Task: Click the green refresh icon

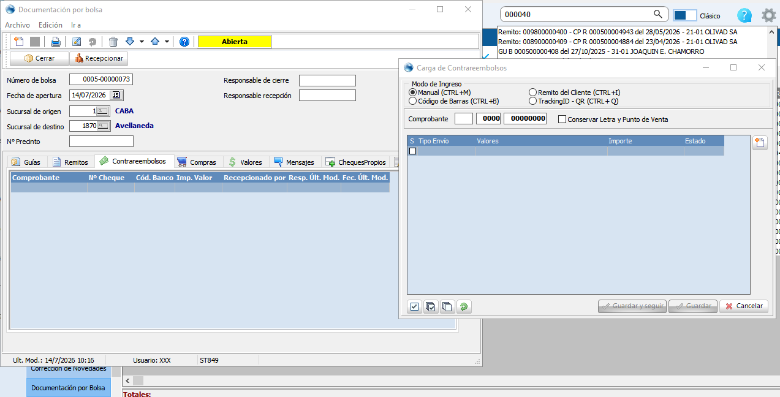Action: 464,306
